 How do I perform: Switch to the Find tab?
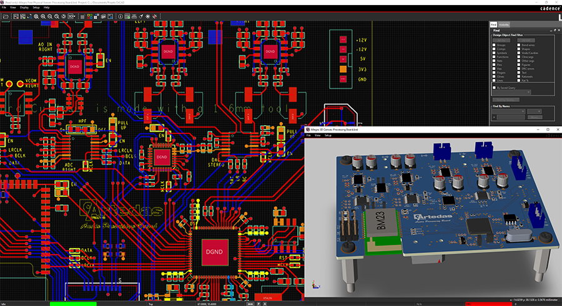493,25
